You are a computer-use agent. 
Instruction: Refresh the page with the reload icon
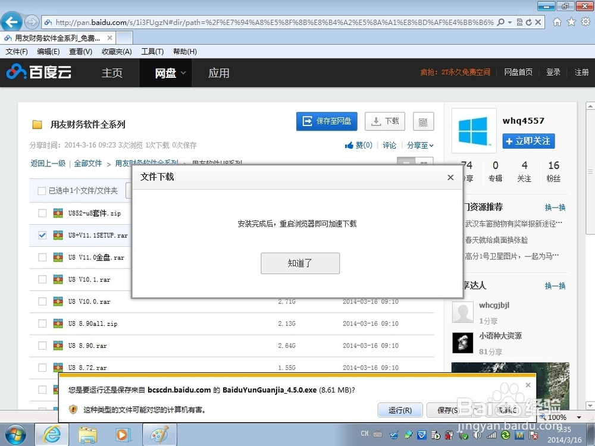point(528,23)
